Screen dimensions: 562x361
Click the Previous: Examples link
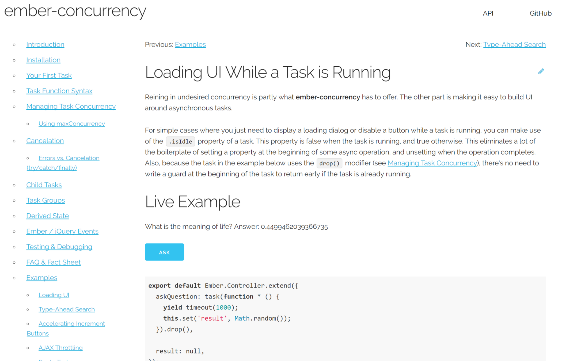click(x=190, y=44)
